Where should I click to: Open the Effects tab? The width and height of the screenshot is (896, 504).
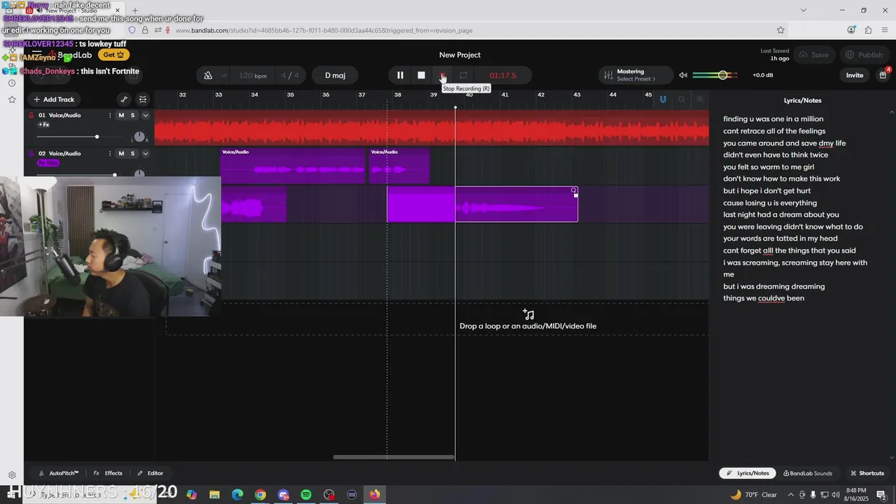(x=108, y=473)
